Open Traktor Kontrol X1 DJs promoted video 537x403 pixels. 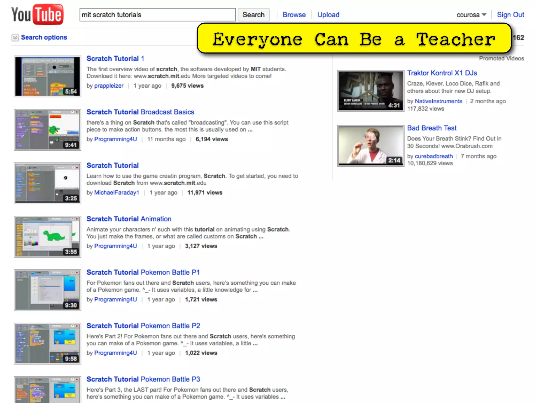click(442, 73)
